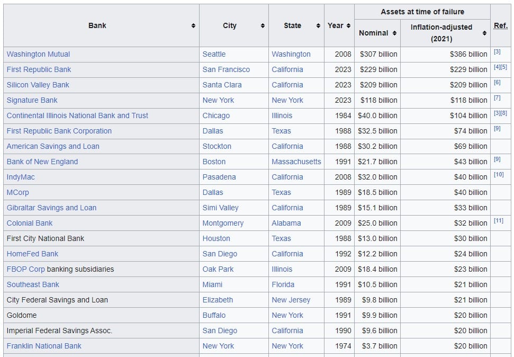Select the $104 billion inflation-adjusted value
Image resolution: width=514 pixels, height=357 pixels.
pyautogui.click(x=469, y=115)
